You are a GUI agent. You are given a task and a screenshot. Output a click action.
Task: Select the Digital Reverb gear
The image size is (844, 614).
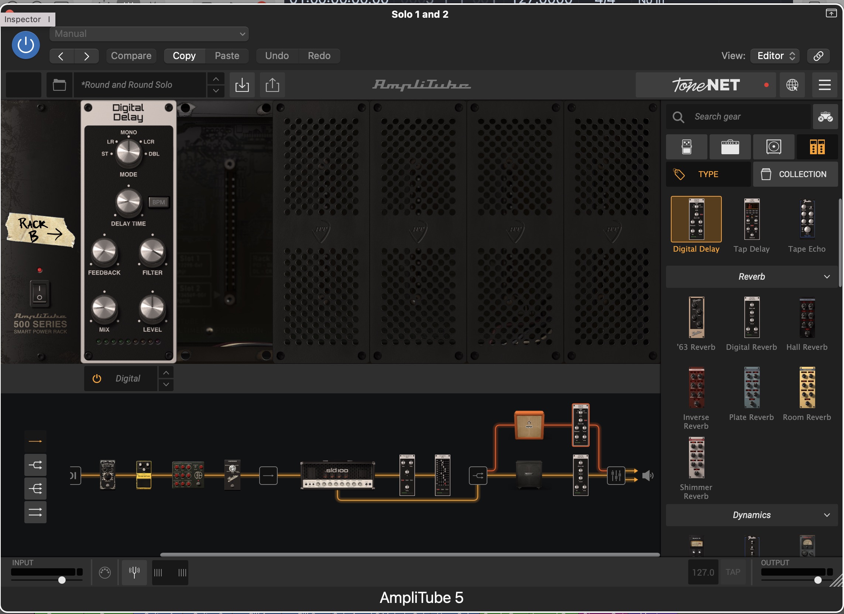(751, 317)
